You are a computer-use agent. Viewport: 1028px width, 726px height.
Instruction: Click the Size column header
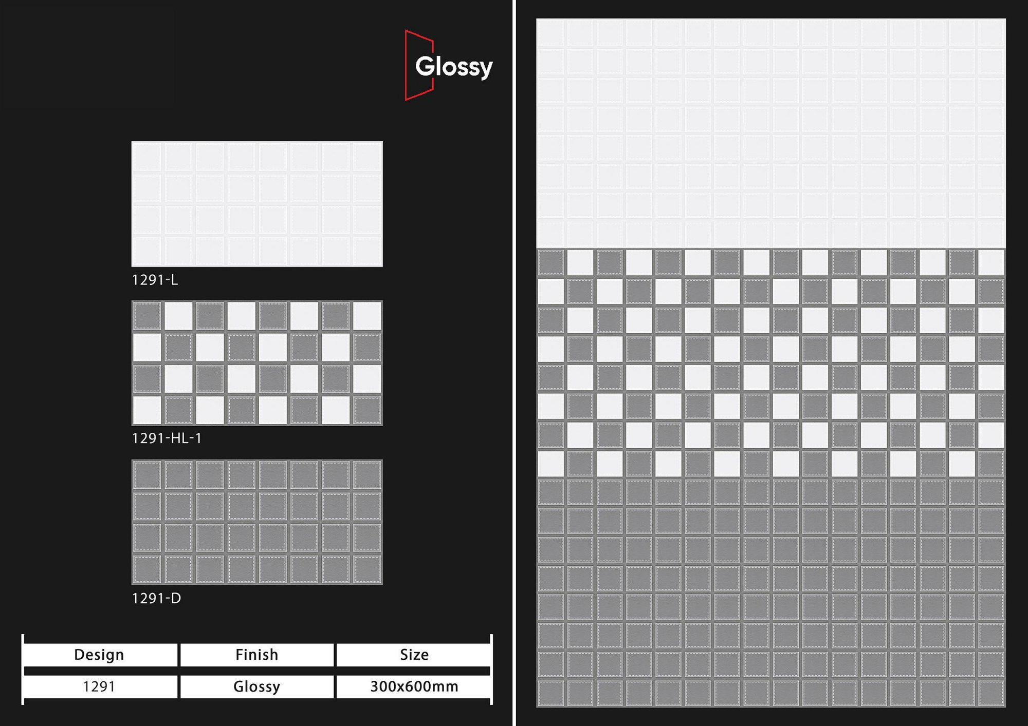click(x=414, y=655)
